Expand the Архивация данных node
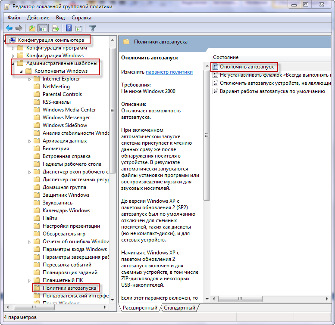Viewport: 335px width, 325px height. (29, 141)
